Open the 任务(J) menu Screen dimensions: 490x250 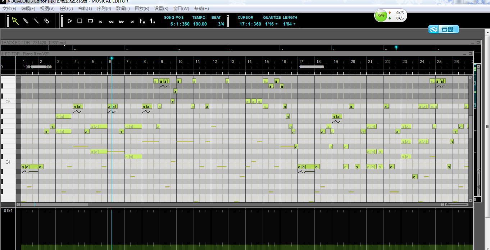pos(66,8)
